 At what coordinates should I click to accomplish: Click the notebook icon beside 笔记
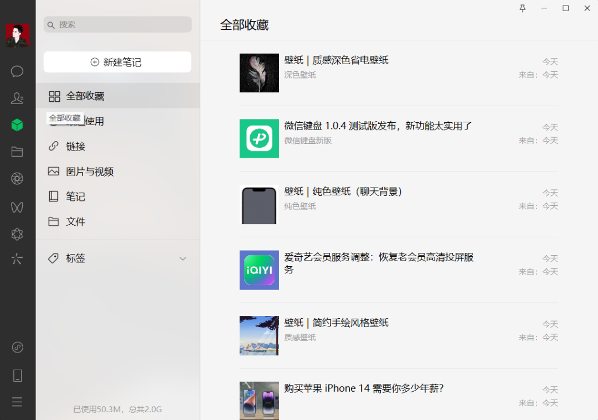click(53, 196)
